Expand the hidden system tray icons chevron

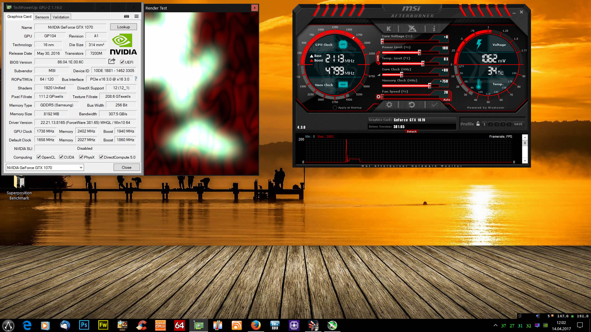click(495, 325)
